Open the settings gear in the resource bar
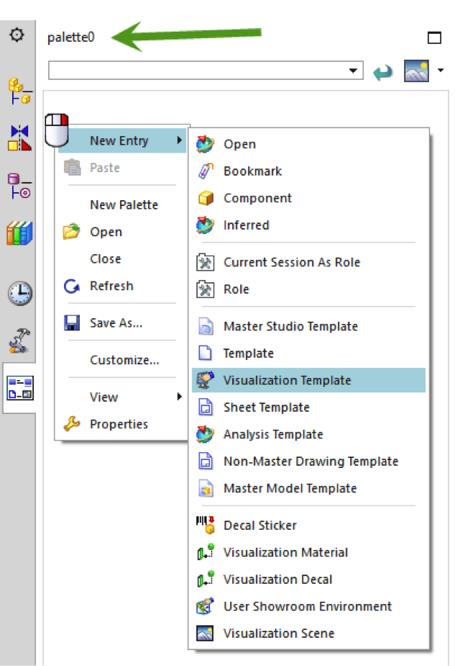This screenshot has height=666, width=455. pyautogui.click(x=17, y=35)
